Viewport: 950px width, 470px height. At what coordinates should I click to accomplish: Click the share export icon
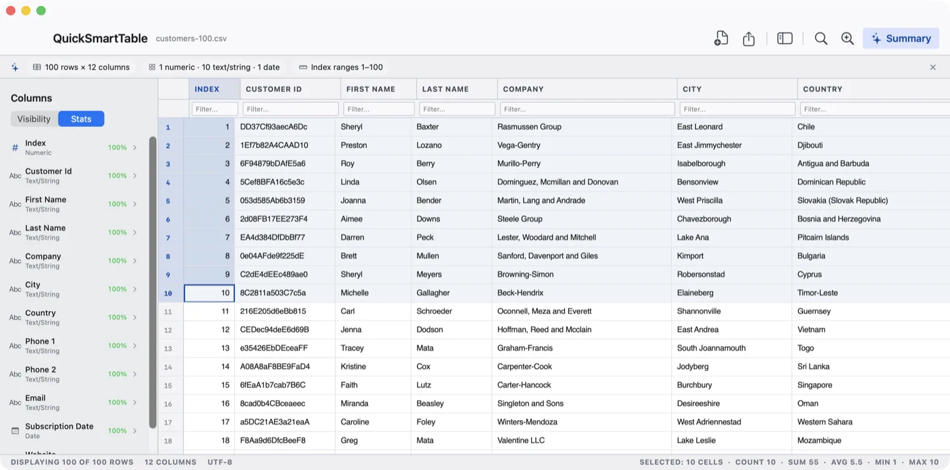[749, 39]
